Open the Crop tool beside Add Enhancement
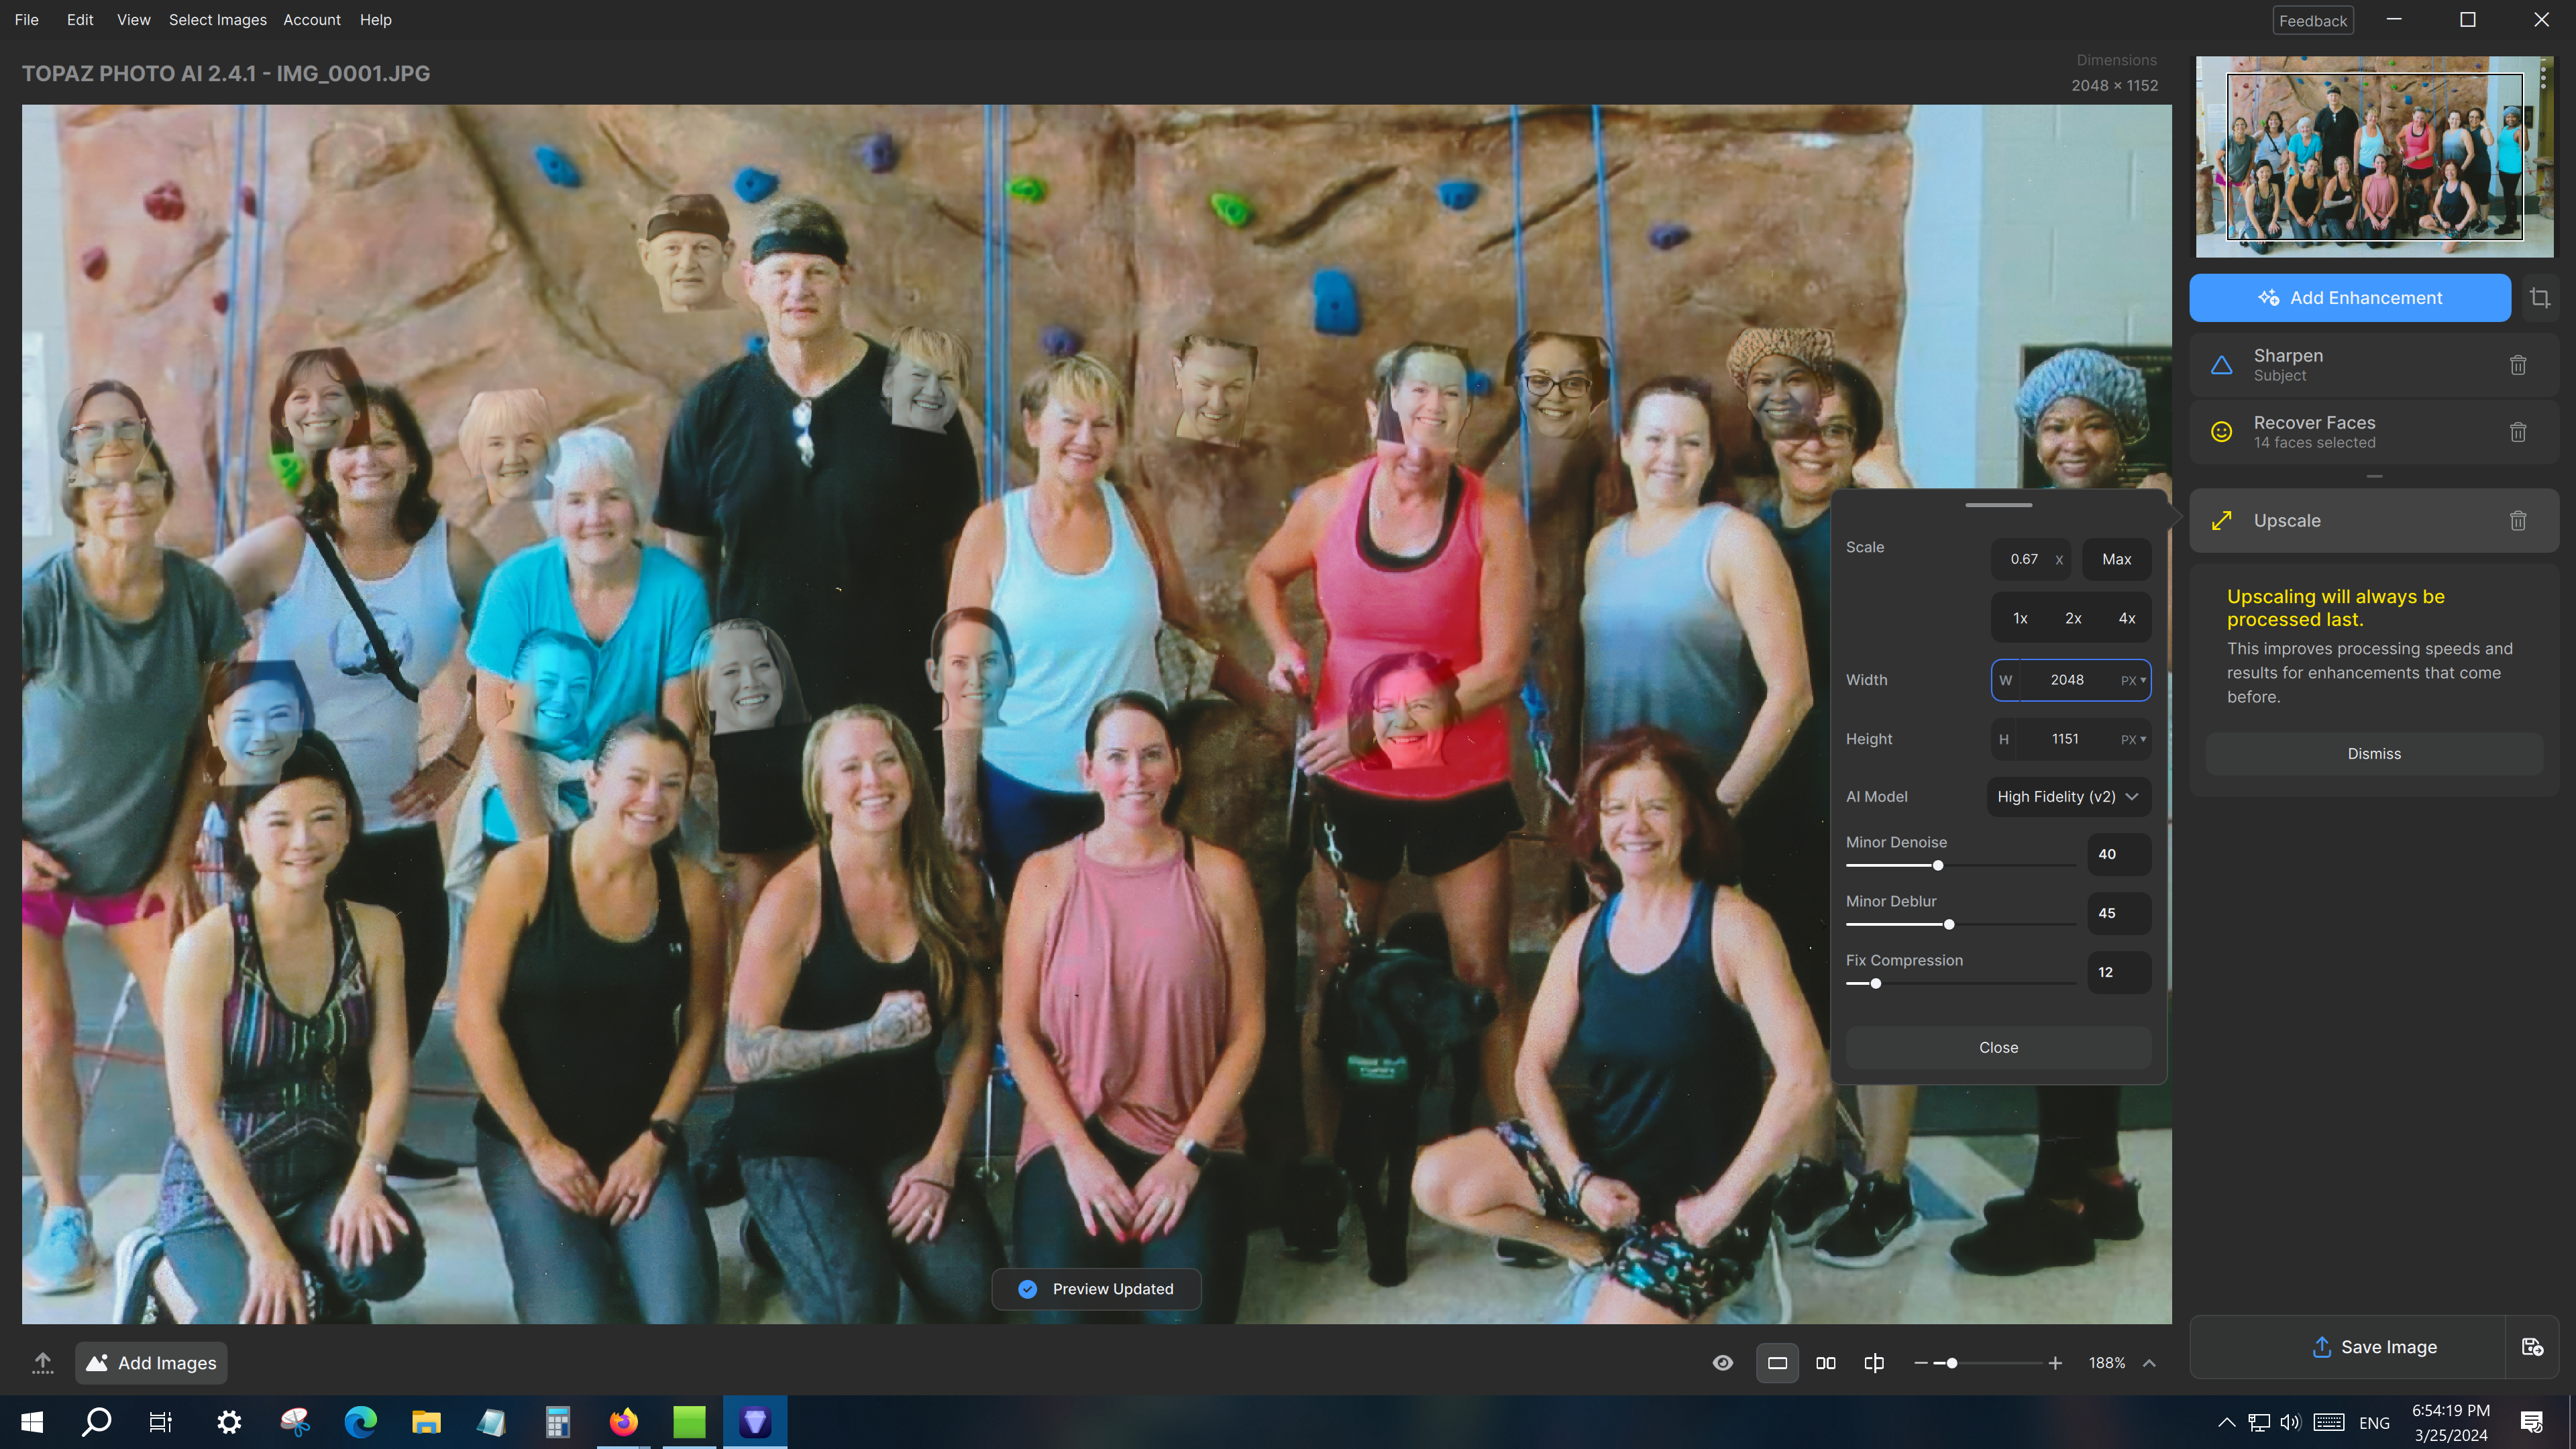Screen dimensions: 2576x1449 click(2539, 297)
